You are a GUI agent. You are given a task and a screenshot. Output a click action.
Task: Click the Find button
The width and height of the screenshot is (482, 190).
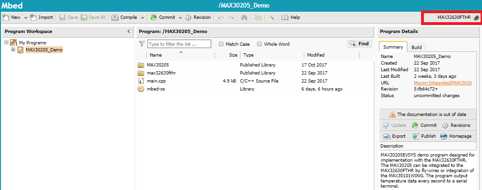359,44
